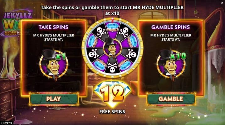Click Mr Hyde x10 multiplier portrait
Viewport: 225px width, 125px height.
[171, 64]
